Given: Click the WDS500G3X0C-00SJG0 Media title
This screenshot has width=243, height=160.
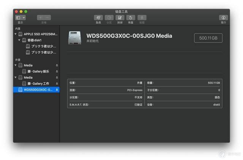Looking at the screenshot, I should (129, 36).
